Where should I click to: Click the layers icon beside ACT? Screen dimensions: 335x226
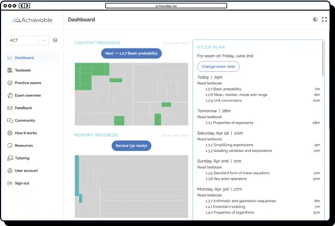55,40
